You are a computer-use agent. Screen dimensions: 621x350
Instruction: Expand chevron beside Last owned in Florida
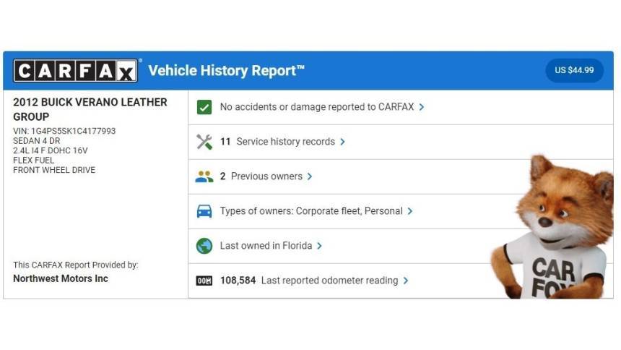320,246
